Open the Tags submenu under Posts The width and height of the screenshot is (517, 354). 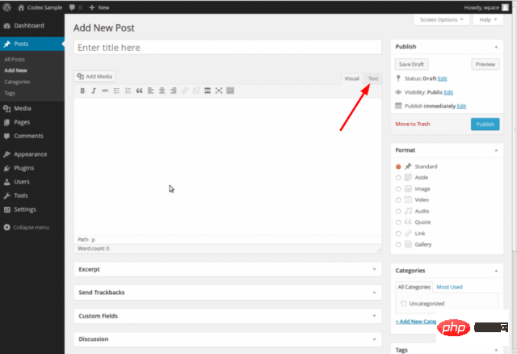(10, 93)
